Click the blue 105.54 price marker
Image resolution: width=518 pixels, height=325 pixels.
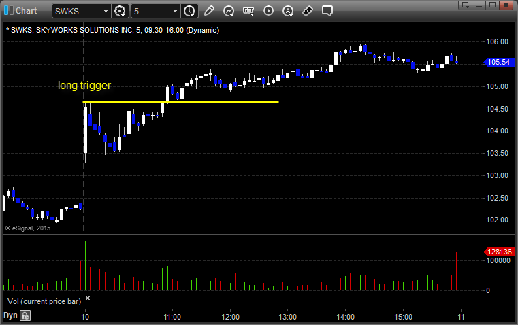coord(499,62)
